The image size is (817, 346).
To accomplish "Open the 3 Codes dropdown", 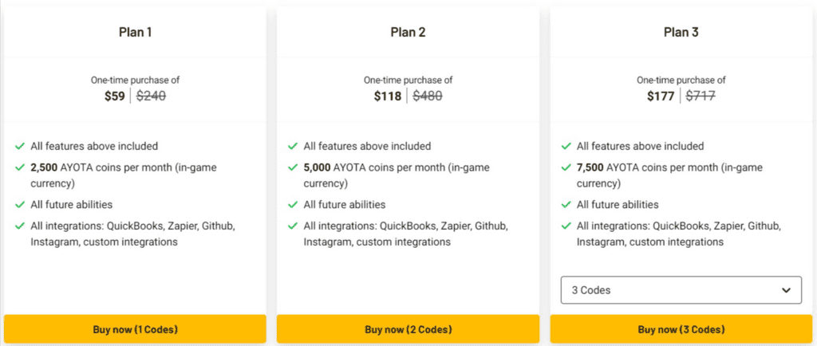I will [681, 290].
